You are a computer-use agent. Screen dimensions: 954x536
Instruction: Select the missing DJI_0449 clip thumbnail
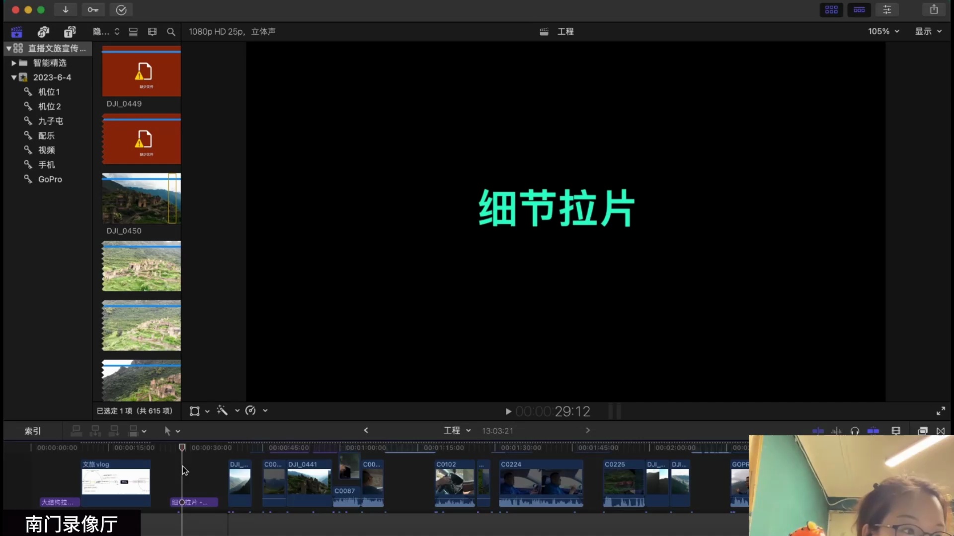click(141, 71)
